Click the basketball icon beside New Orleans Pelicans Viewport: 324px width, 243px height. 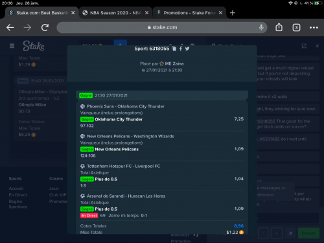(82, 136)
